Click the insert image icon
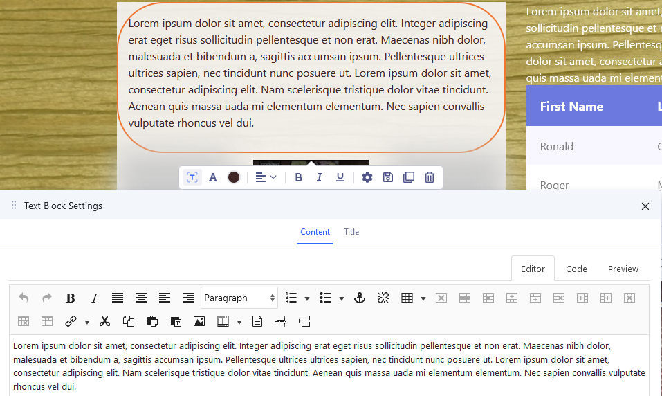Screen dimensions: 662x396 click(x=199, y=321)
